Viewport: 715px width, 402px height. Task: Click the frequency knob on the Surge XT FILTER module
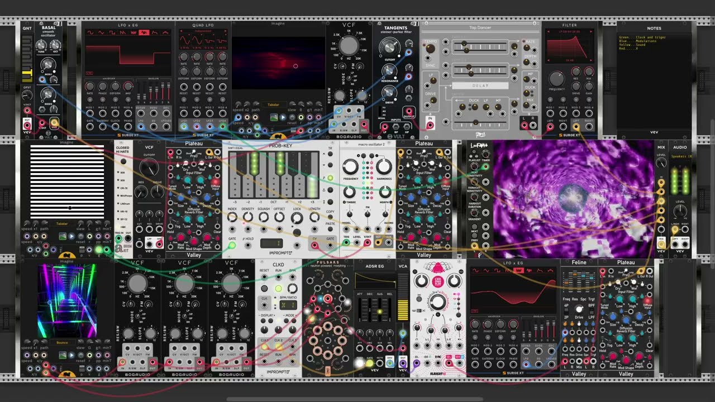click(556, 79)
